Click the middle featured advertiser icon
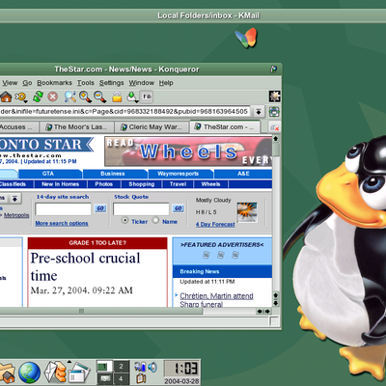Viewport: 386px width, 386px height. pos(221,255)
